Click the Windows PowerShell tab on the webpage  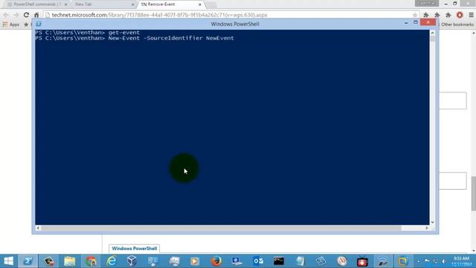coord(134,248)
